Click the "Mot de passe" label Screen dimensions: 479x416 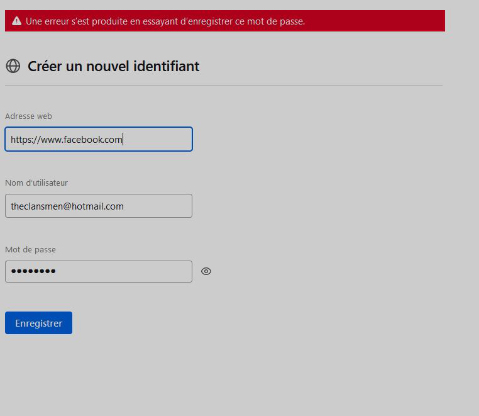pos(31,250)
